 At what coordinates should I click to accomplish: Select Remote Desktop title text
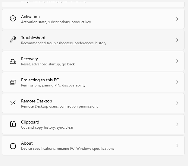(36, 101)
